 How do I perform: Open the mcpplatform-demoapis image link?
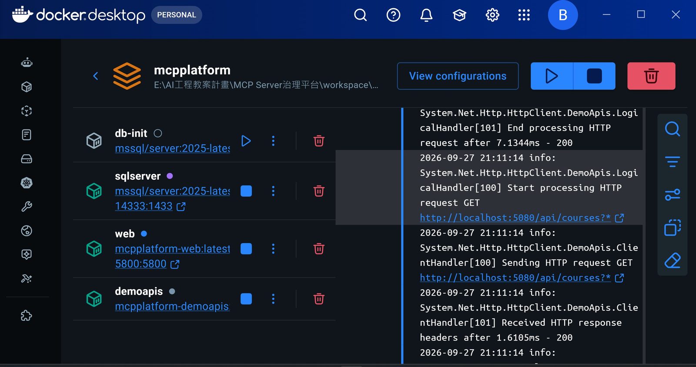pyautogui.click(x=172, y=307)
